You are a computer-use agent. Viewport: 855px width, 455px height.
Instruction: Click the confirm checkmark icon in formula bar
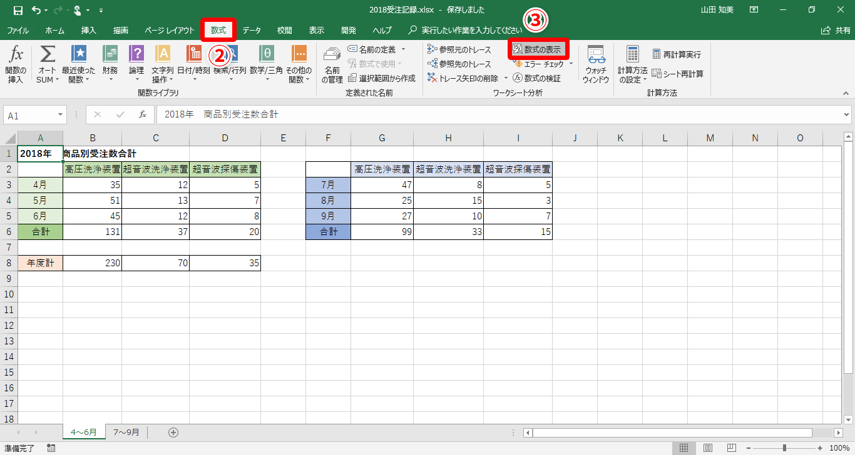tap(120, 115)
